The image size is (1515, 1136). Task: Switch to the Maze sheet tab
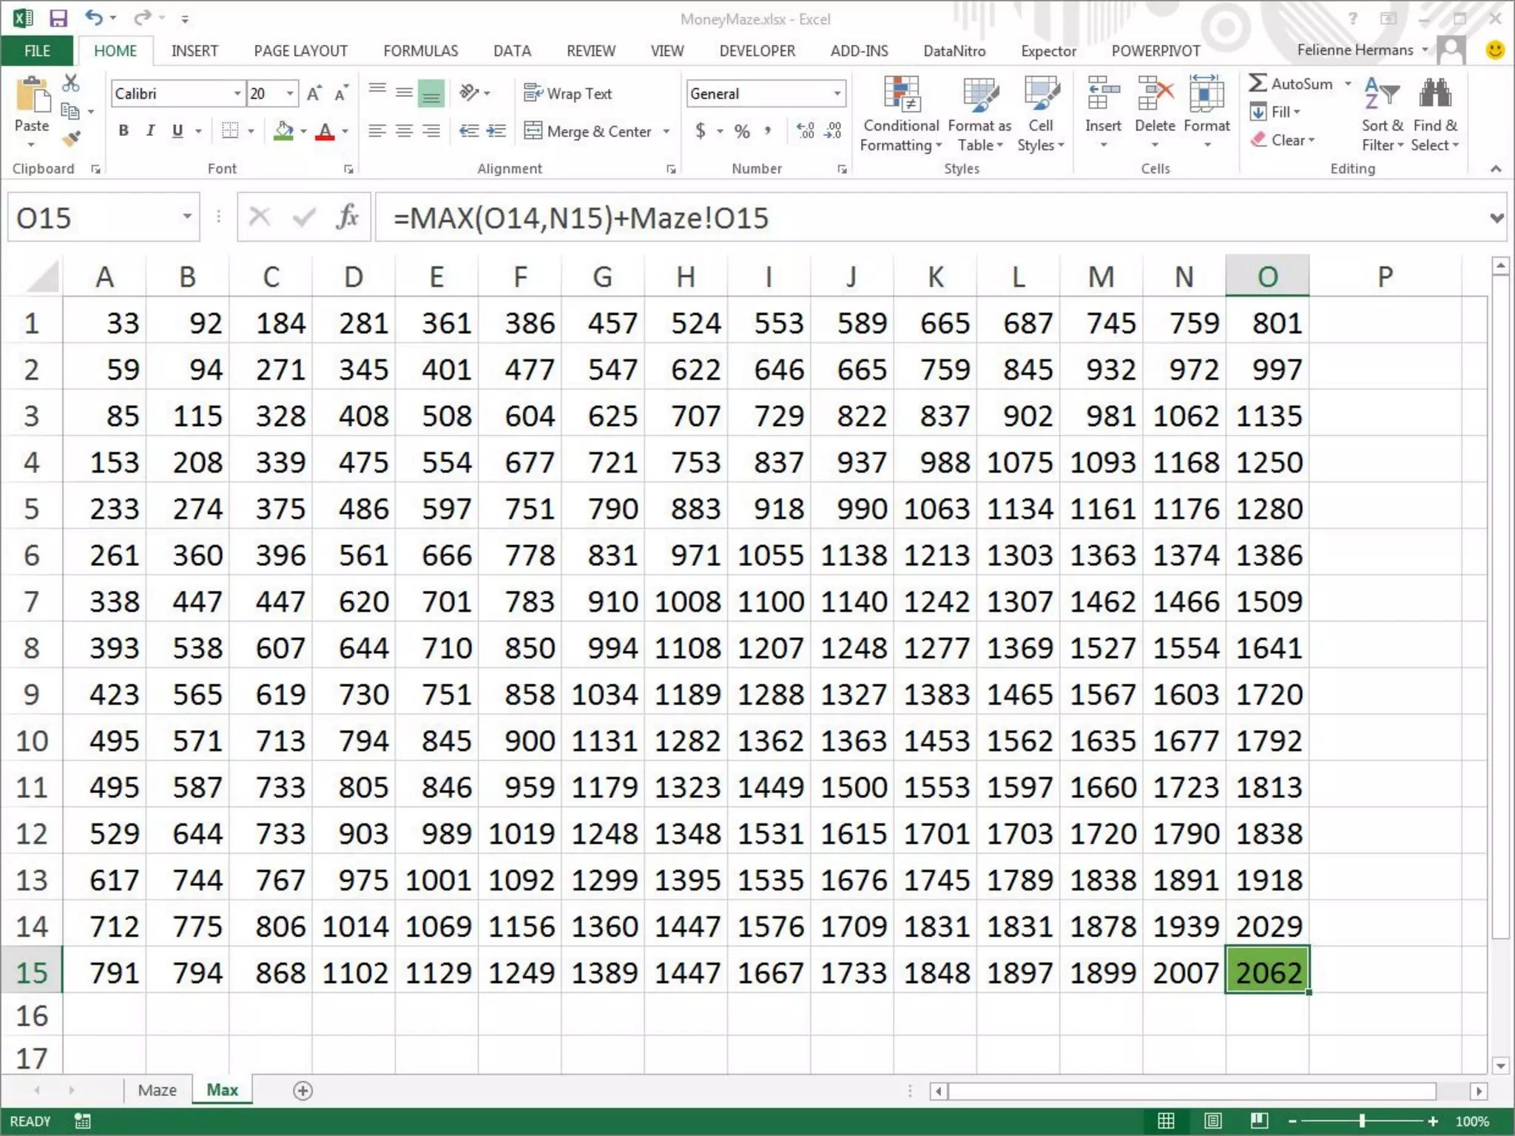coord(157,1090)
